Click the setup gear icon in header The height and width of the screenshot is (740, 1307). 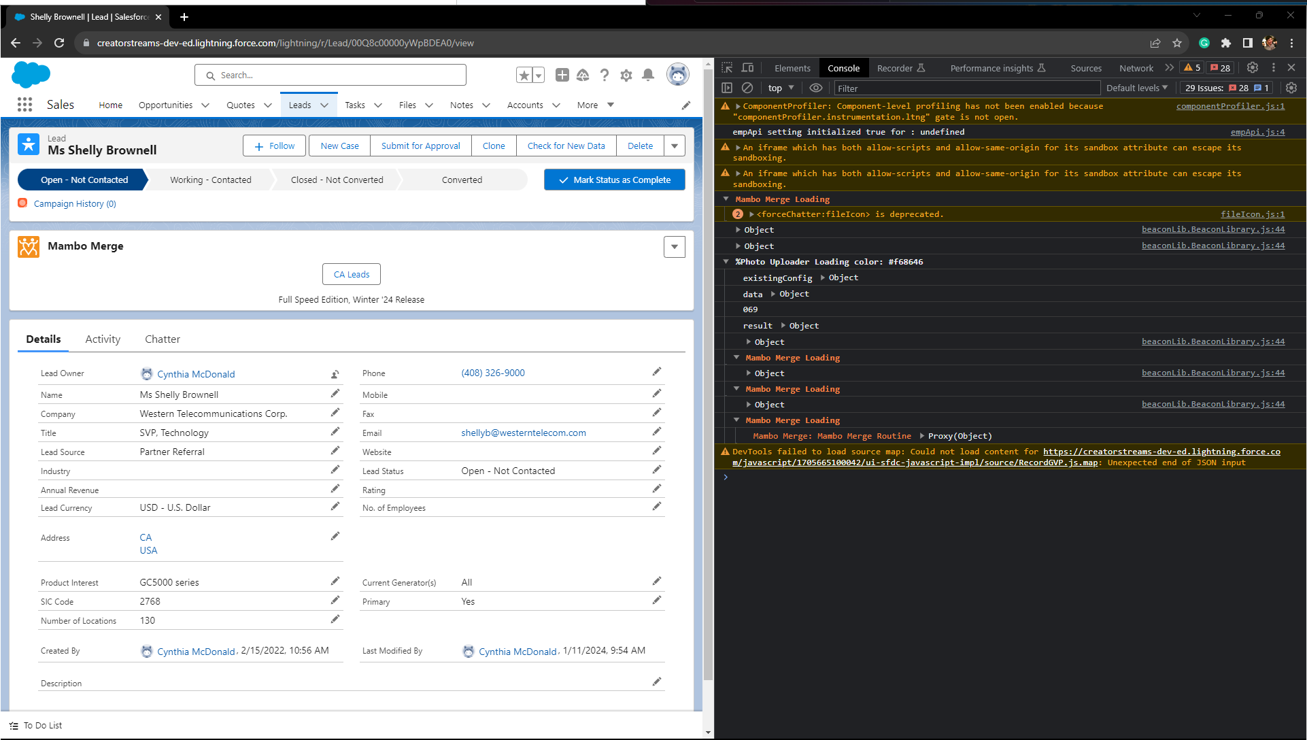tap(628, 75)
